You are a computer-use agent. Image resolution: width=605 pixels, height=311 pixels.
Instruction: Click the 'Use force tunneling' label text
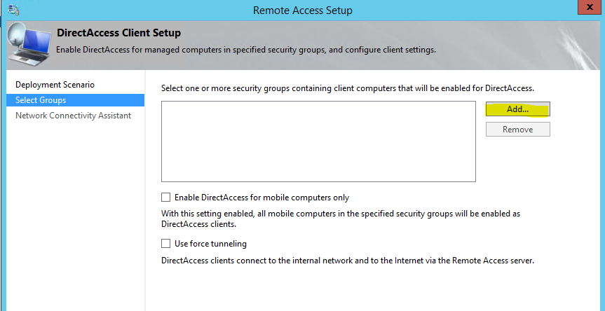(210, 244)
